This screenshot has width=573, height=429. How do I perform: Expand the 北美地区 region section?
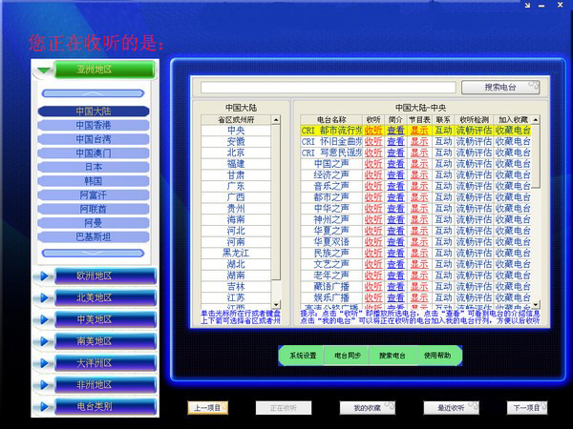[x=94, y=297]
